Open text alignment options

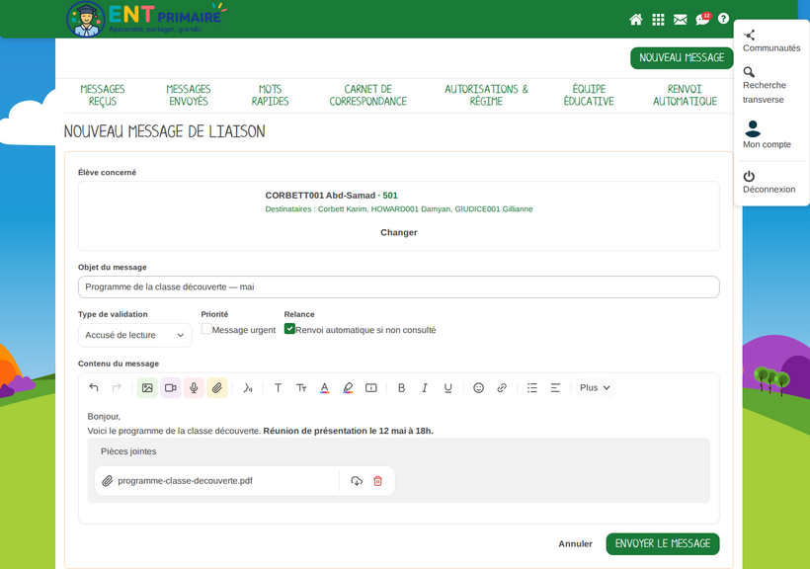coord(555,387)
